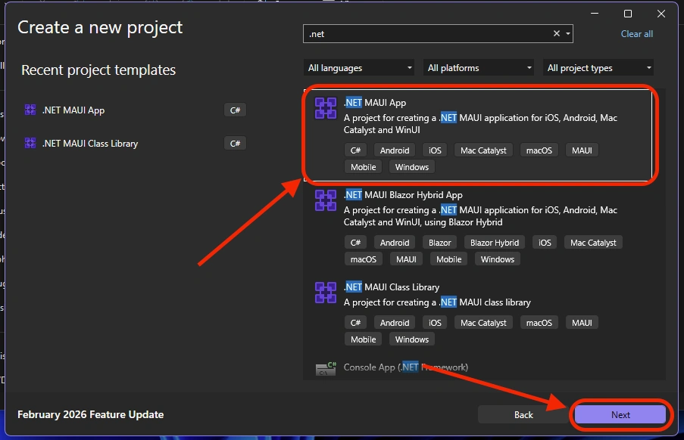Click the C# tag under .NET MAUI App
Viewport: 684px width, 440px height.
tap(355, 150)
